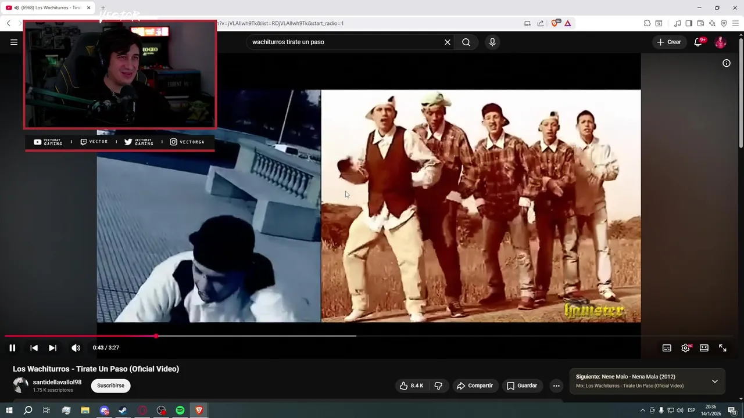Click the 0:43 / 3:27 time display
Image resolution: width=744 pixels, height=418 pixels.
(x=106, y=348)
